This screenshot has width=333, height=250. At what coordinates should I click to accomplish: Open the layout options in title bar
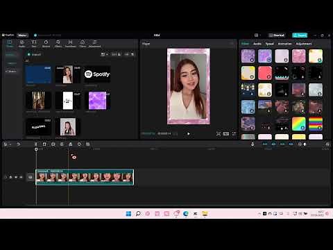coord(257,35)
